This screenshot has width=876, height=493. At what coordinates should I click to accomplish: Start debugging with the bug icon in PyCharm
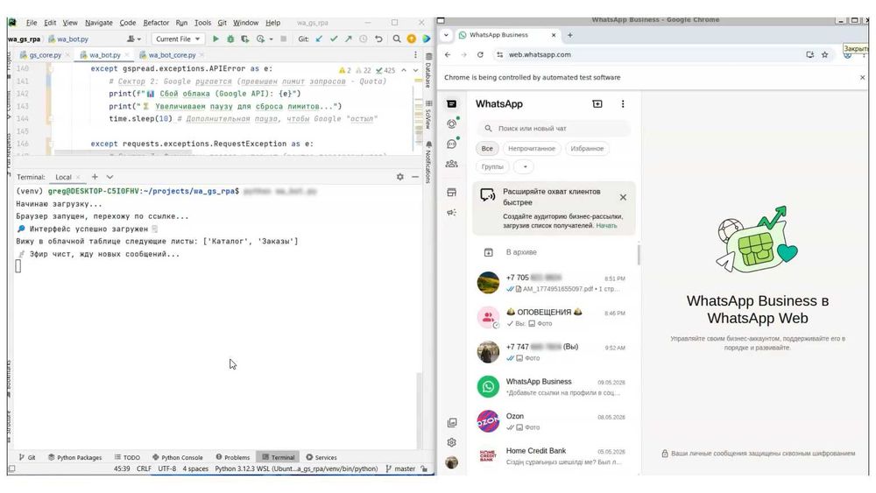[230, 39]
